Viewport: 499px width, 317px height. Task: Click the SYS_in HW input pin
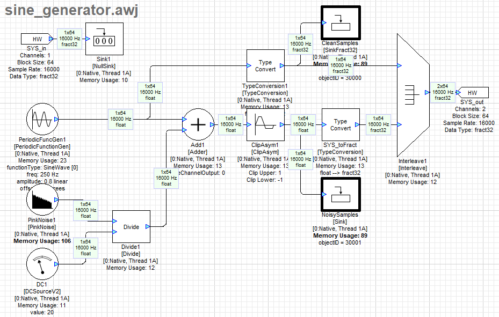(37, 39)
